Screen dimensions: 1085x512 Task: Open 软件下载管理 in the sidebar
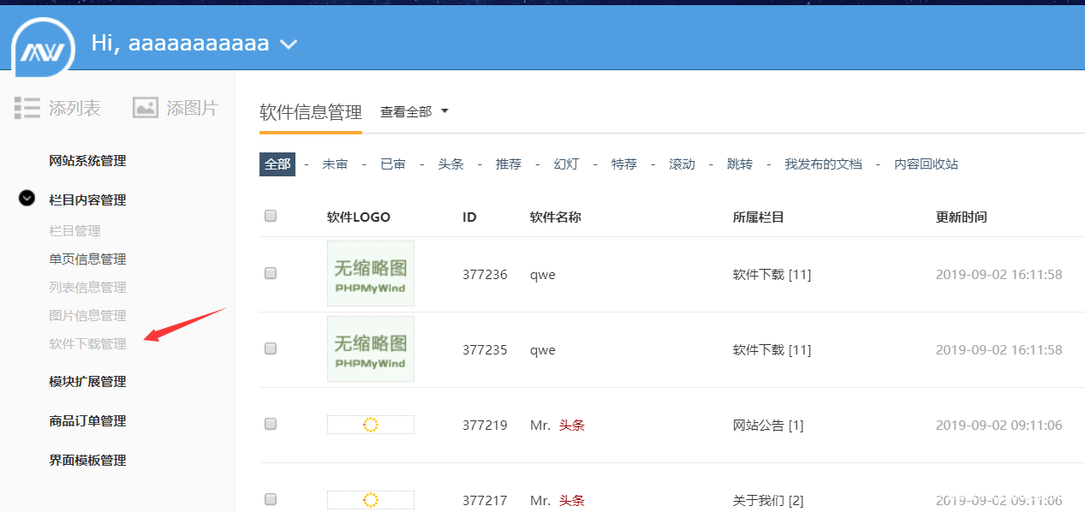(87, 344)
